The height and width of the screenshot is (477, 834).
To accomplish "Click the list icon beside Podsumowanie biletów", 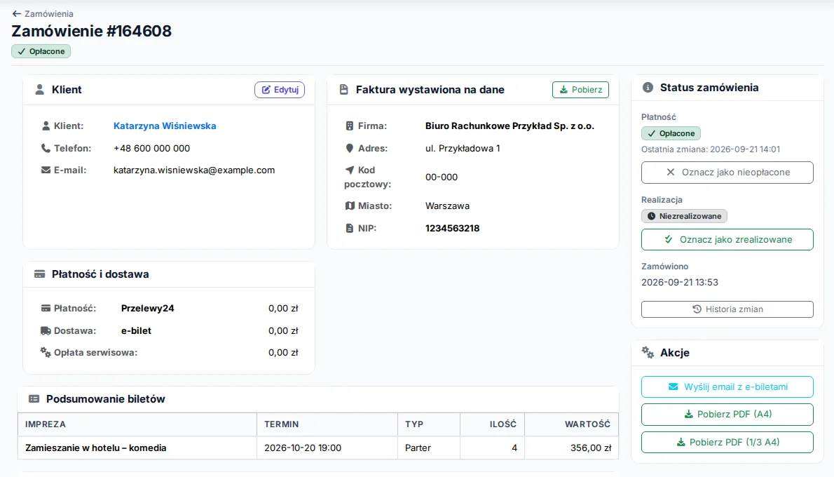I will (x=34, y=399).
